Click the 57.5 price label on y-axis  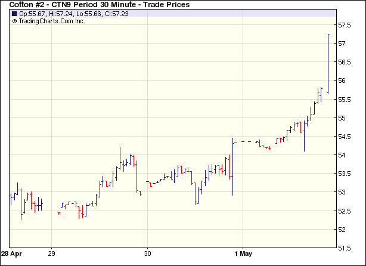pos(345,25)
